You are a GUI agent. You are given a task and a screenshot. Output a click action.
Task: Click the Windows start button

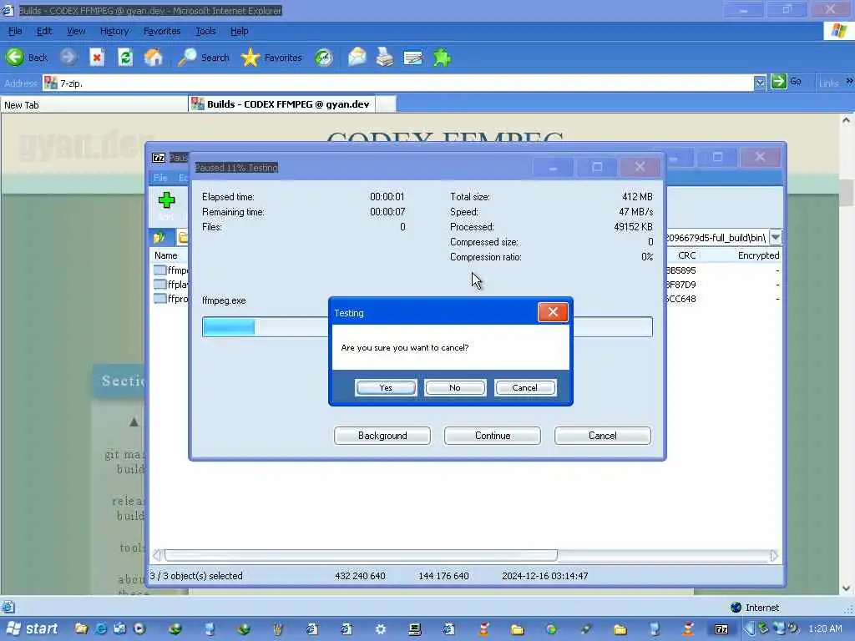[33, 629]
